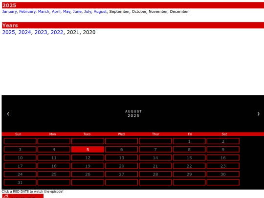The height and width of the screenshot is (198, 264).
Task: Select calendar date 3
Action: pos(20,150)
